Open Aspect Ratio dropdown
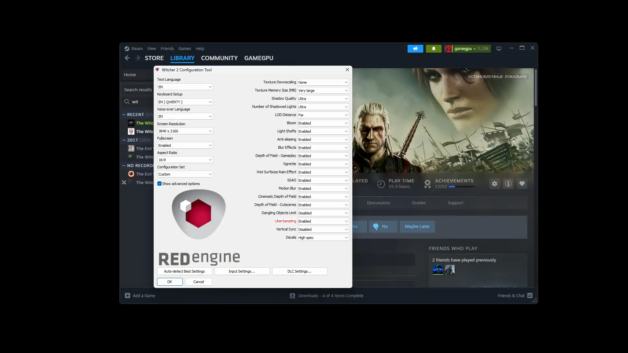628x353 pixels. click(x=185, y=160)
